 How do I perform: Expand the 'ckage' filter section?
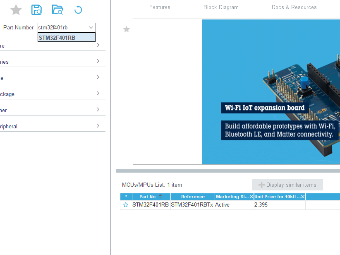pyautogui.click(x=53, y=94)
